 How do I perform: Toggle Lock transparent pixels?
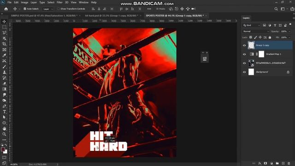(251, 37)
